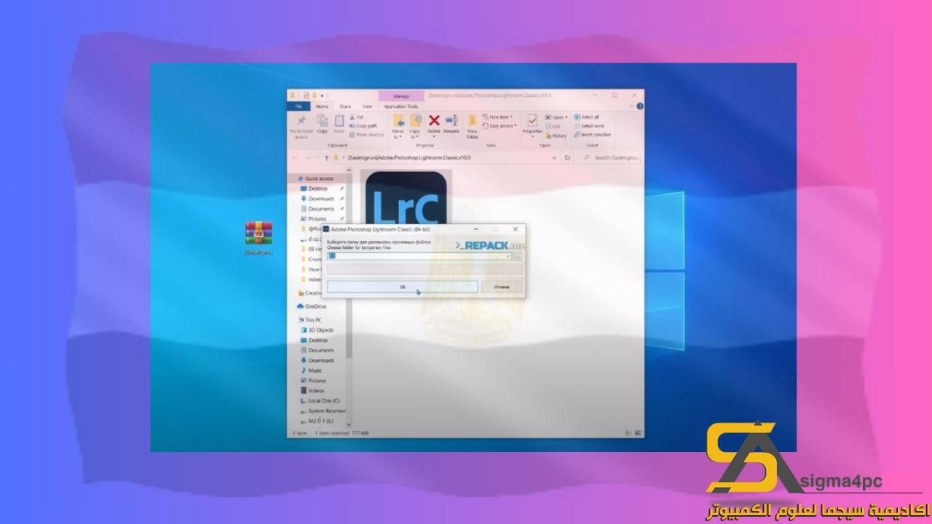The image size is (932, 524).
Task: Open the Copy to dropdown
Action: [x=416, y=126]
